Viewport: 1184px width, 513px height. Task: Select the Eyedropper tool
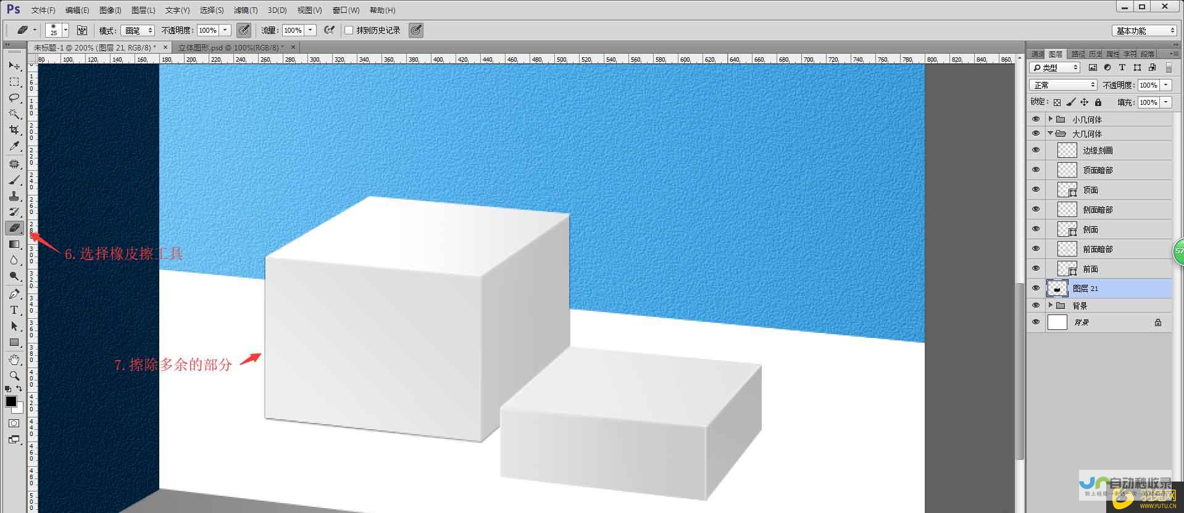[14, 146]
